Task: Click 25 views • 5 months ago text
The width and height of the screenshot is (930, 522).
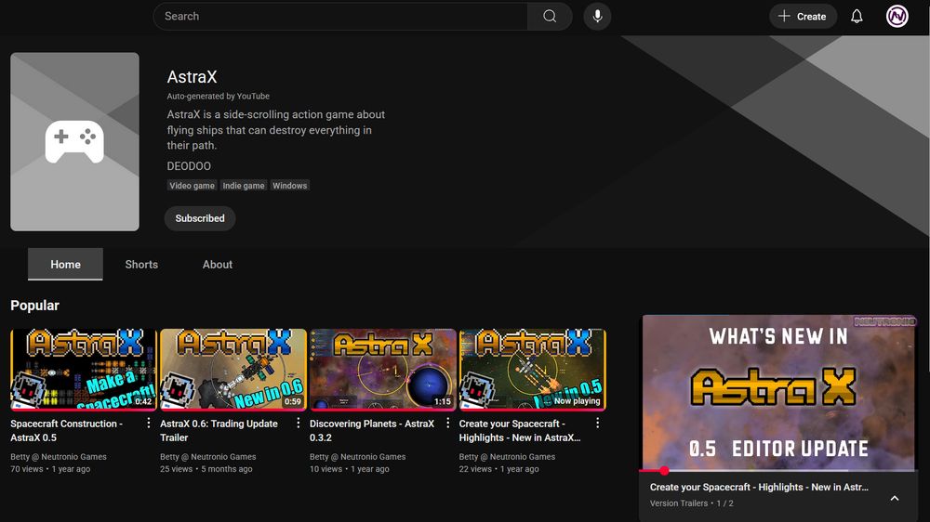Action: 206,469
